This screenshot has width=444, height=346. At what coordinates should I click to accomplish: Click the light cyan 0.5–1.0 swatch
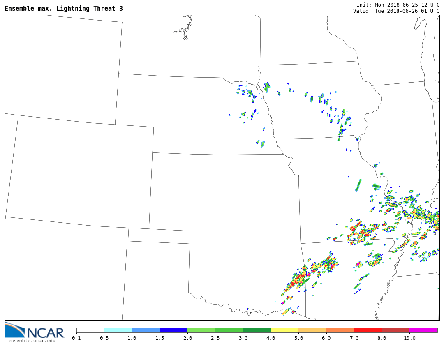[118, 330]
